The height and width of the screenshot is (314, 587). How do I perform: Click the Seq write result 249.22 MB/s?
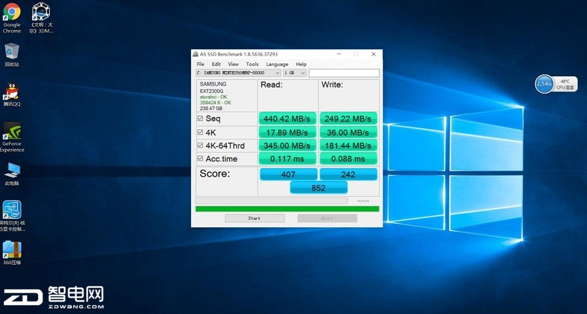click(348, 119)
